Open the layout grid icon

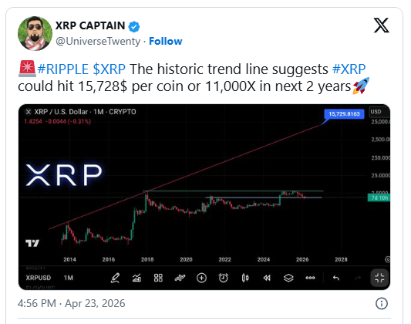tap(158, 278)
